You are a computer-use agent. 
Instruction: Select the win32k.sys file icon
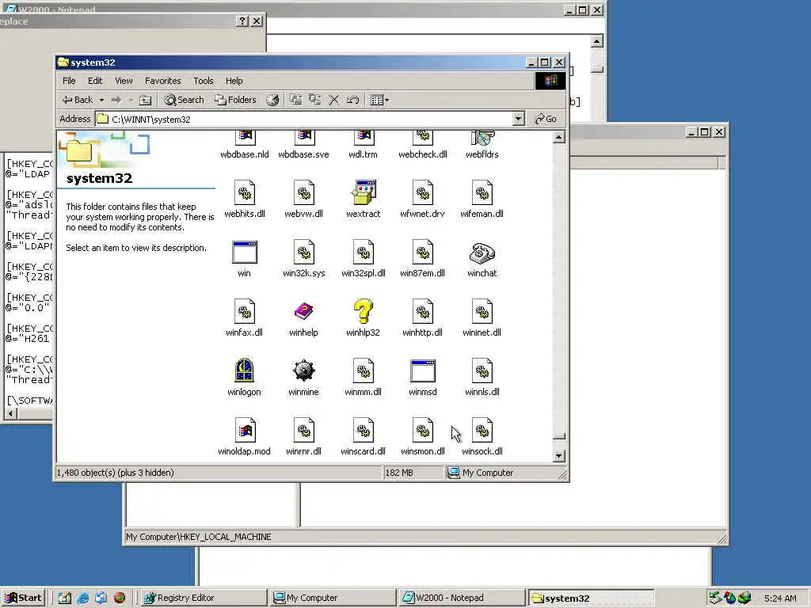point(303,252)
